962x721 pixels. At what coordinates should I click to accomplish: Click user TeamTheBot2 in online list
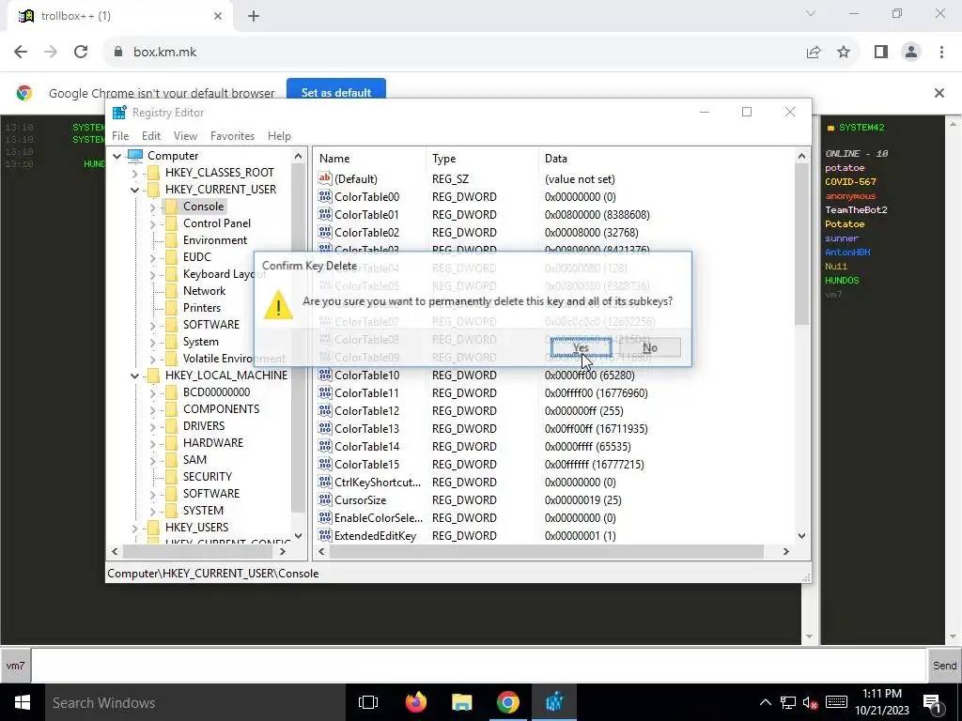click(856, 209)
